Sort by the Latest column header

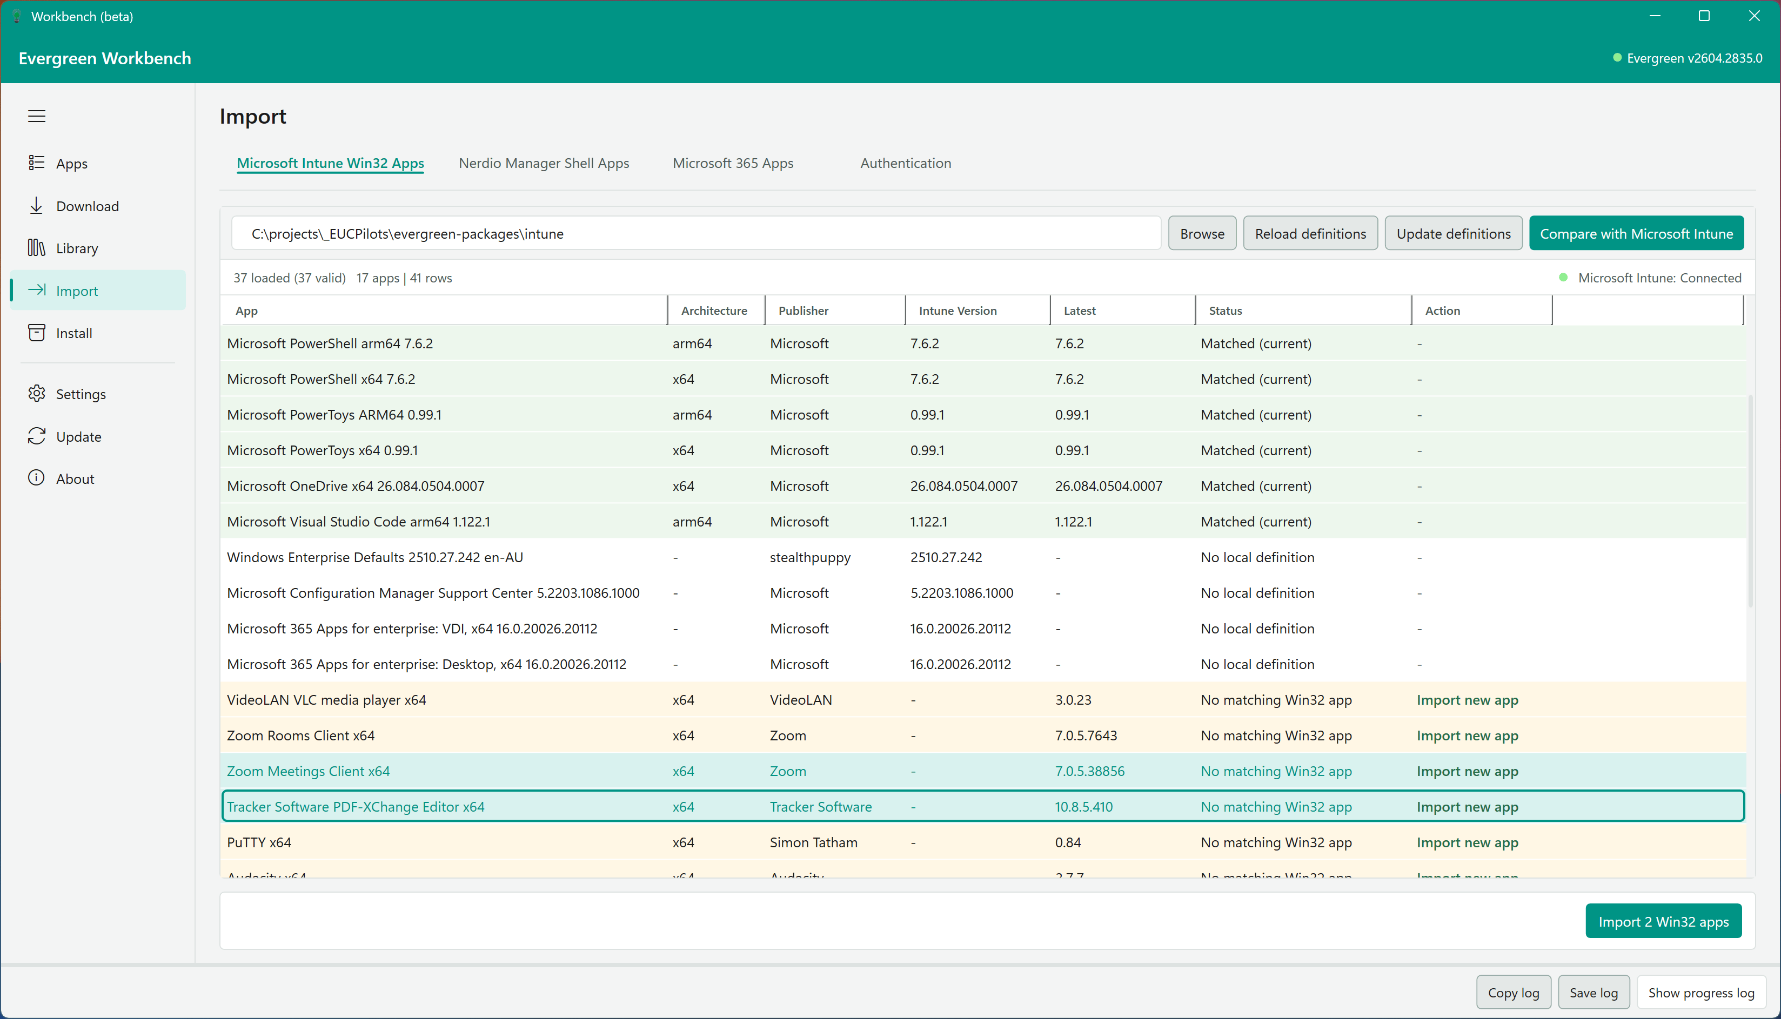point(1123,310)
